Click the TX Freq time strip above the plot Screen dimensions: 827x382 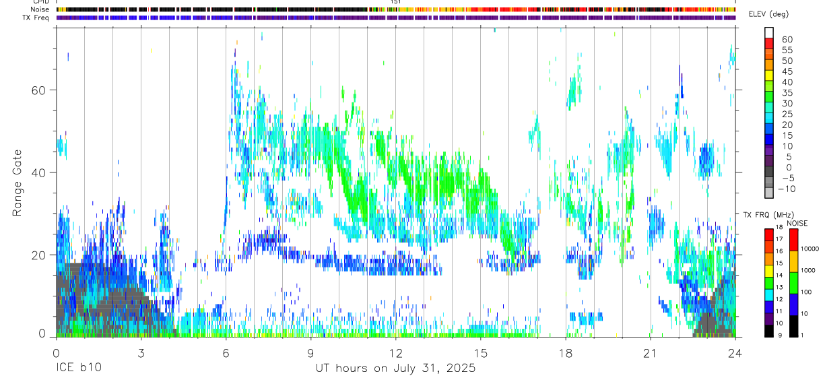[395, 18]
